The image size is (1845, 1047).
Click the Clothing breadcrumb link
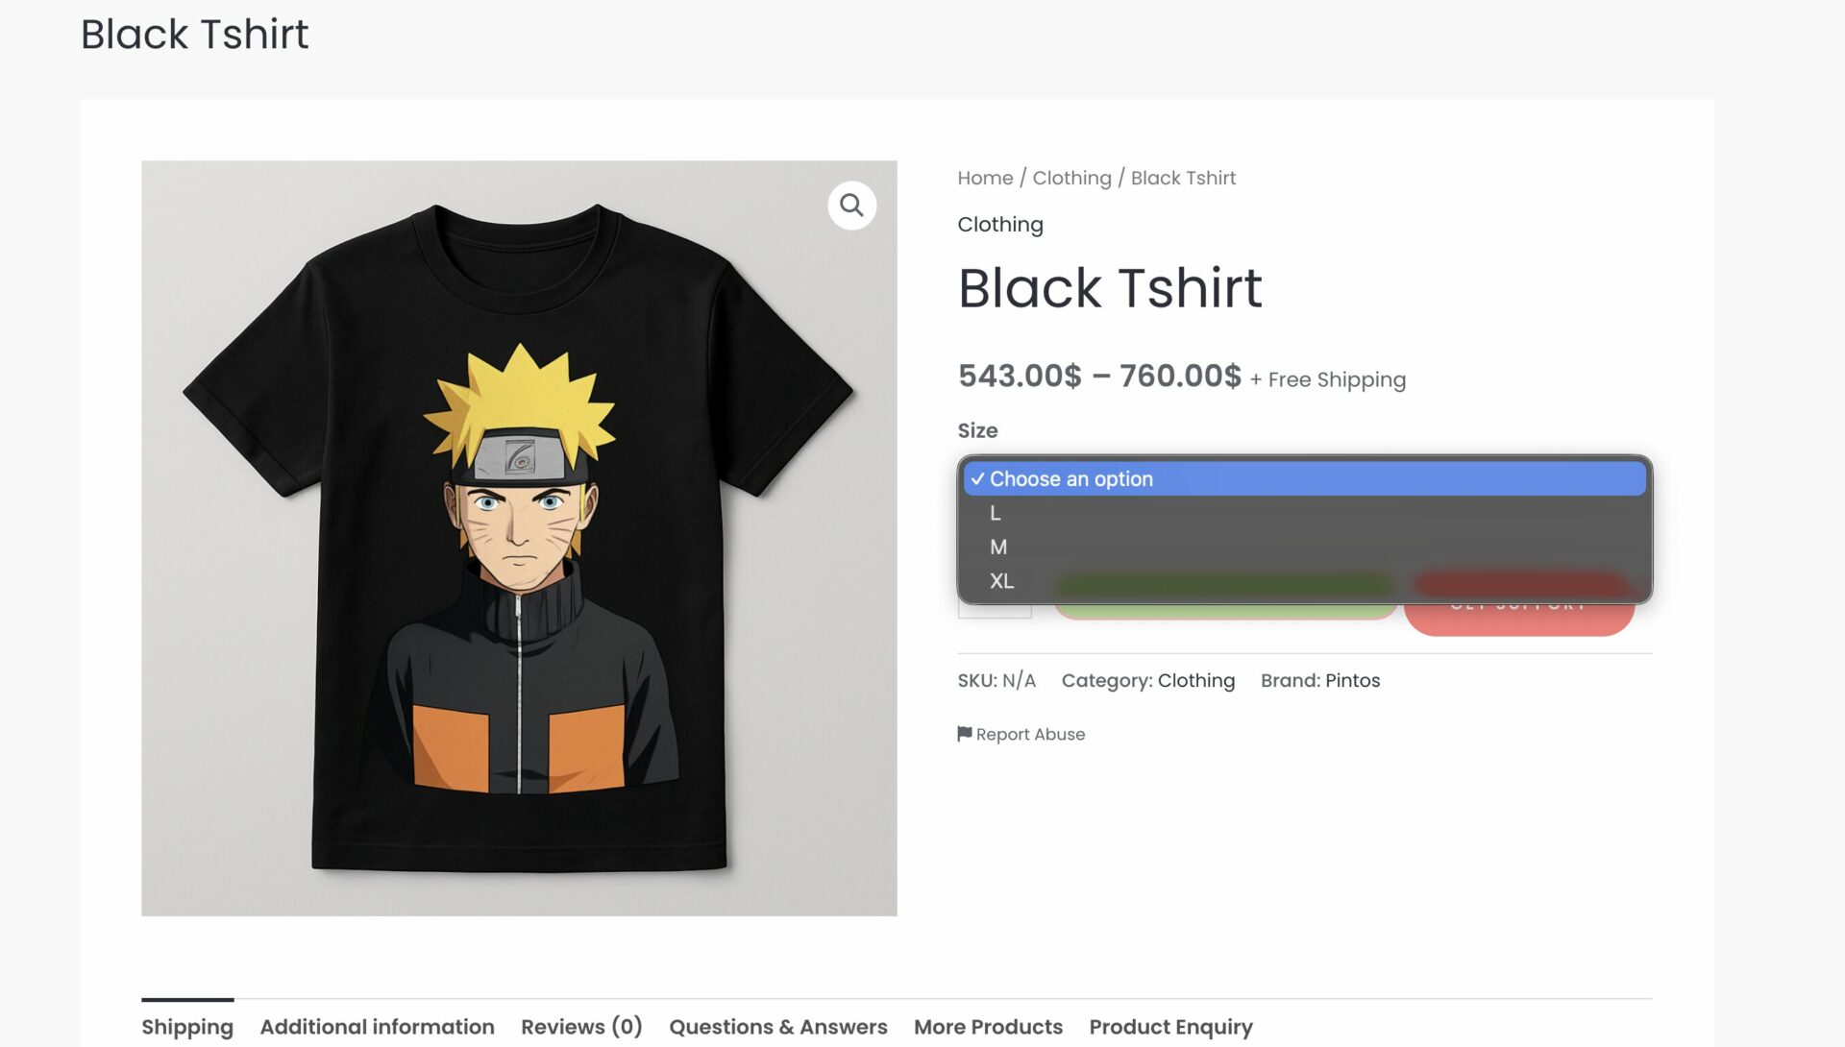1071,178
